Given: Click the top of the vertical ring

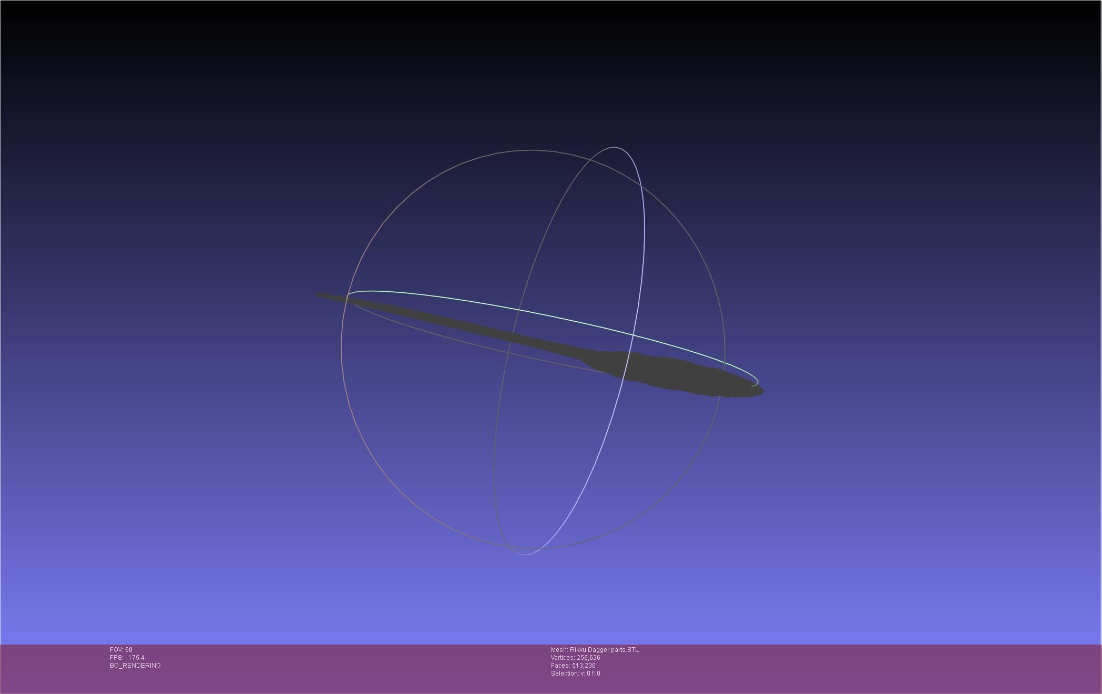Looking at the screenshot, I should tap(615, 148).
